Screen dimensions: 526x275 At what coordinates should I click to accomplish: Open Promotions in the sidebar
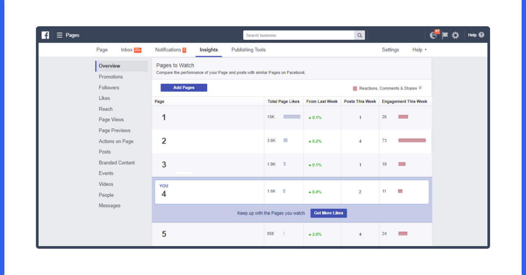pyautogui.click(x=111, y=77)
